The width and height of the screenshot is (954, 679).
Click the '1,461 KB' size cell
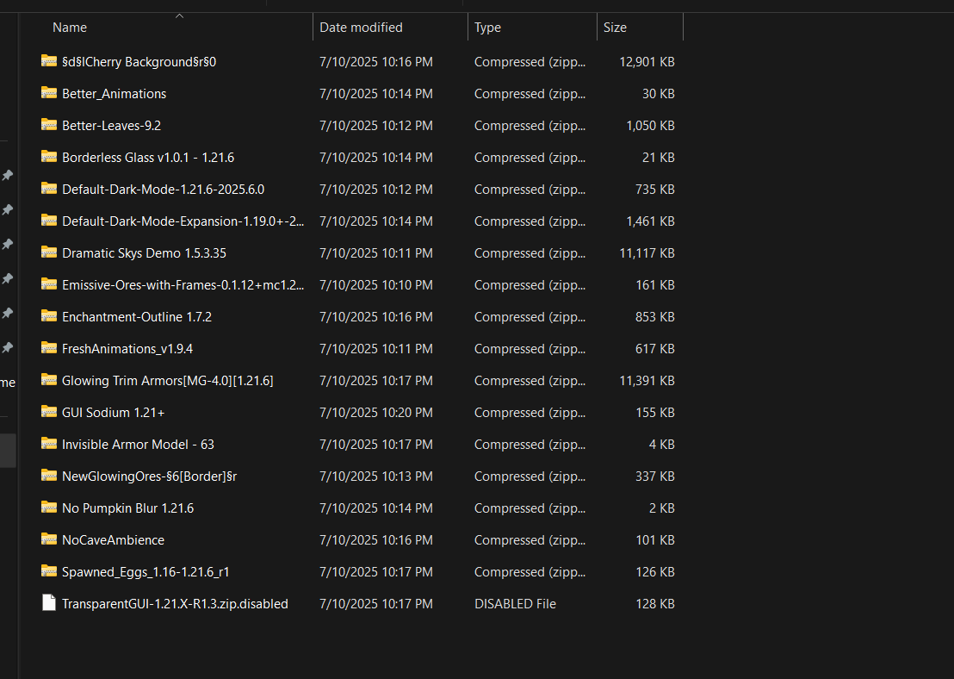[650, 221]
